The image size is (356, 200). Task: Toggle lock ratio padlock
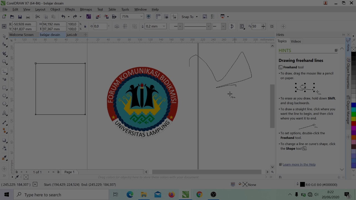85,26
